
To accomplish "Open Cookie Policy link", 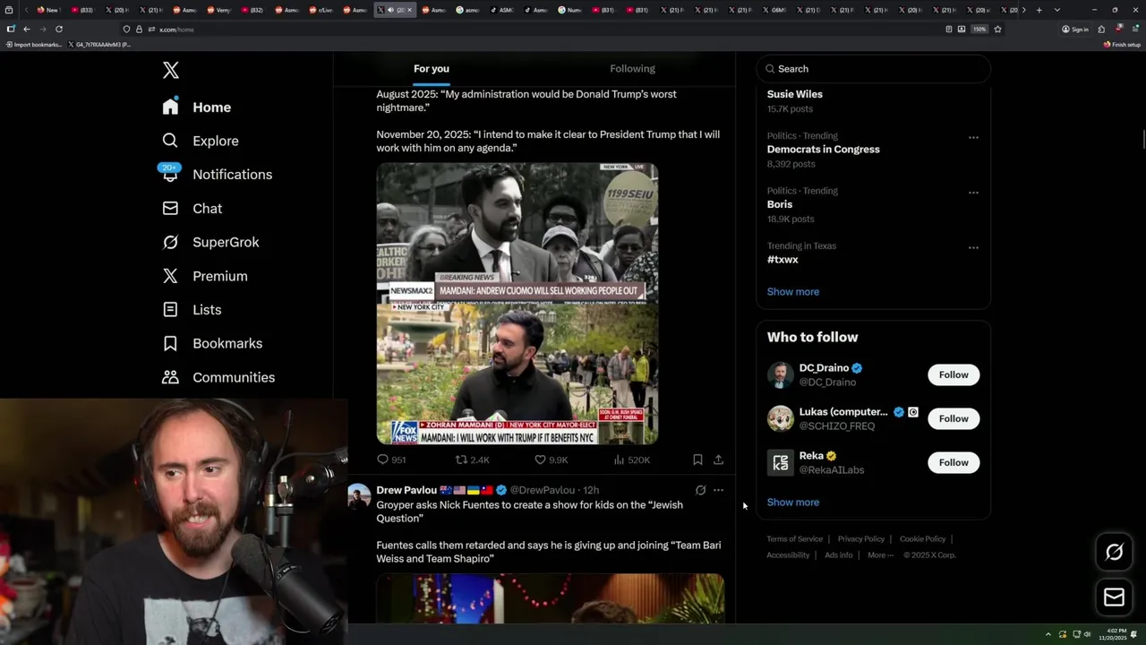I will coord(922,538).
